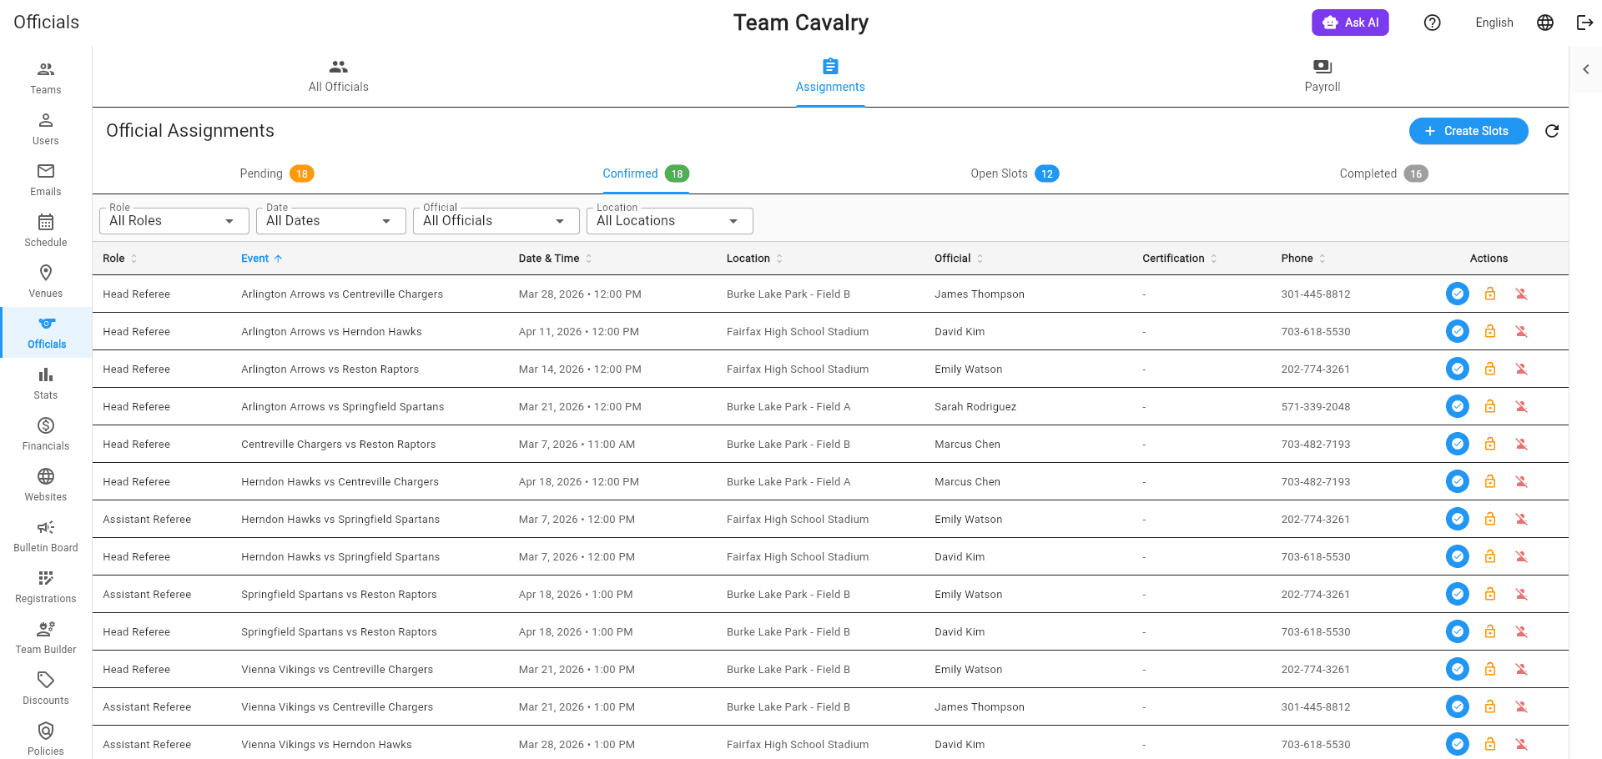This screenshot has width=1602, height=759.
Task: Collapse the right side panel chevron
Action: 1586,69
